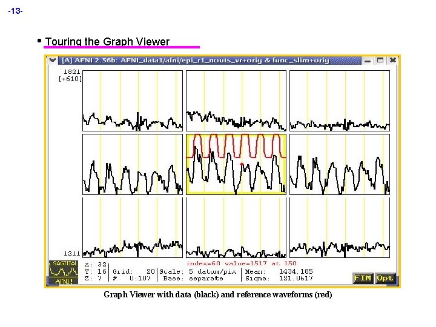This screenshot has height=327, width=436.
Task: Click the 'Mean: 1434.185' statistic
Action: (x=279, y=271)
